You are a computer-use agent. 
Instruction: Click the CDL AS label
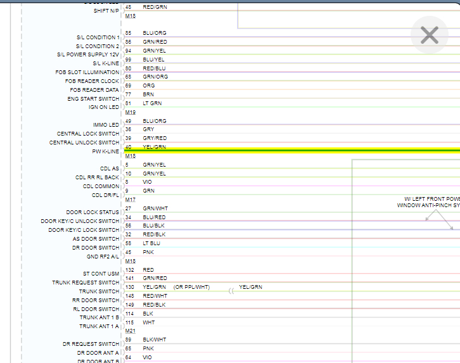pyautogui.click(x=110, y=169)
